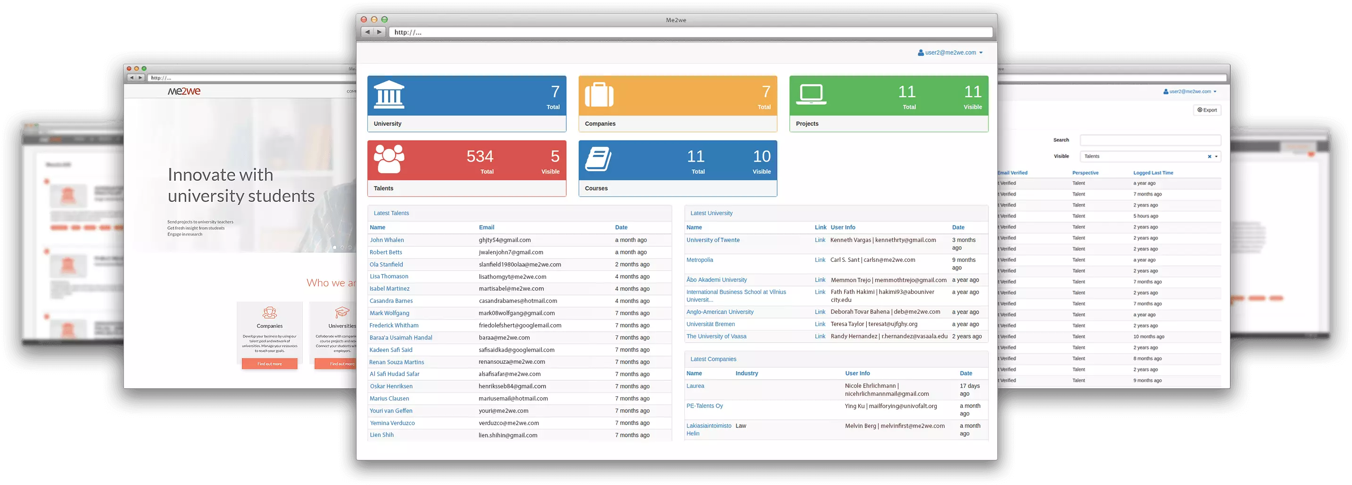Click the Export button in the right window

[1207, 110]
